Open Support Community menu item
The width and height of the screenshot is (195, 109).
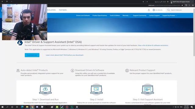coord(140,15)
